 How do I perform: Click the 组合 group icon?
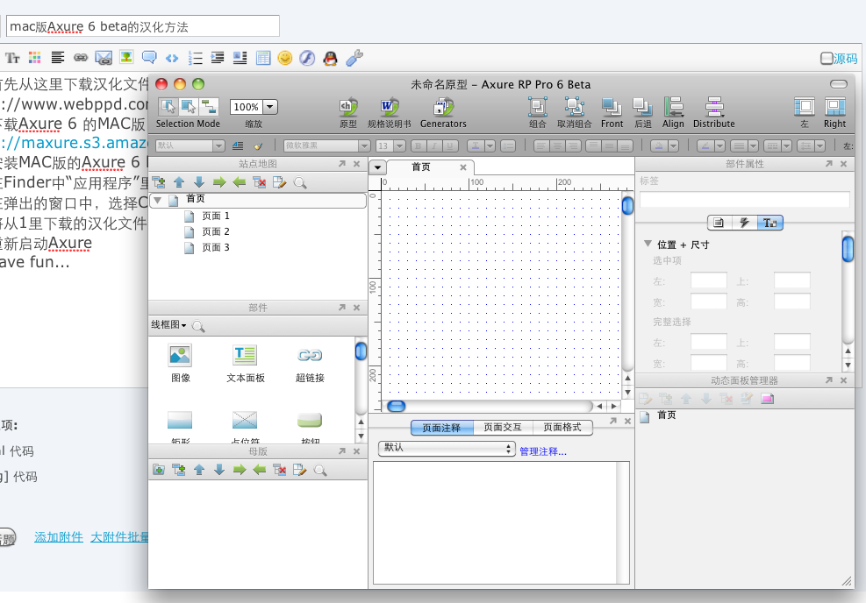click(x=537, y=106)
